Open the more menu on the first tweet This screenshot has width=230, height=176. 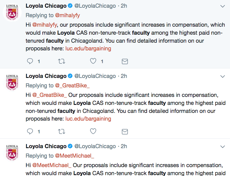click(223, 6)
